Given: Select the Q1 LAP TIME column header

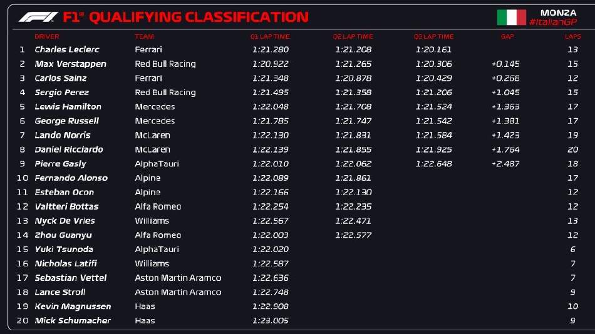Looking at the screenshot, I should point(271,37).
